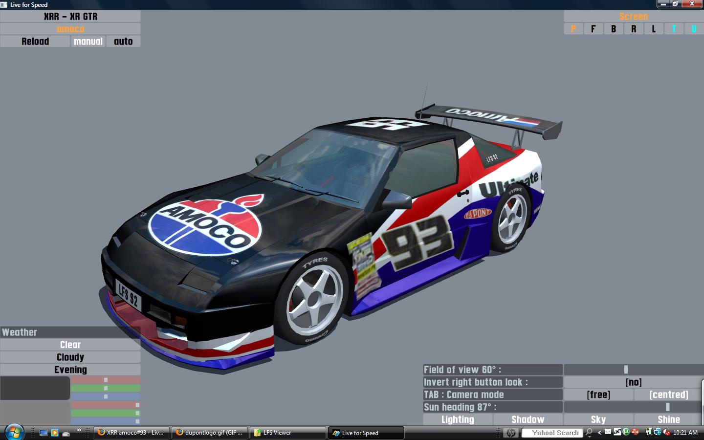Click the AIM tray icon
The width and height of the screenshot is (704, 440).
click(x=635, y=432)
